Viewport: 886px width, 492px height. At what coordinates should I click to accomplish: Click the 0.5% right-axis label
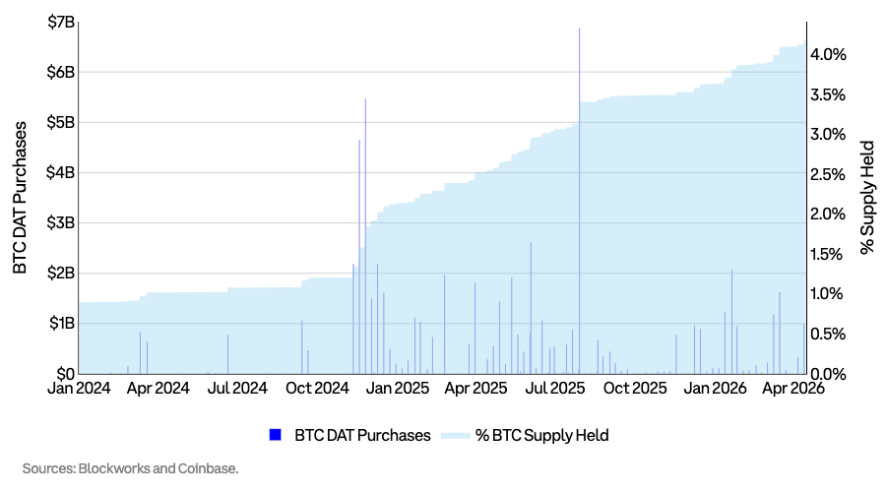pos(828,334)
